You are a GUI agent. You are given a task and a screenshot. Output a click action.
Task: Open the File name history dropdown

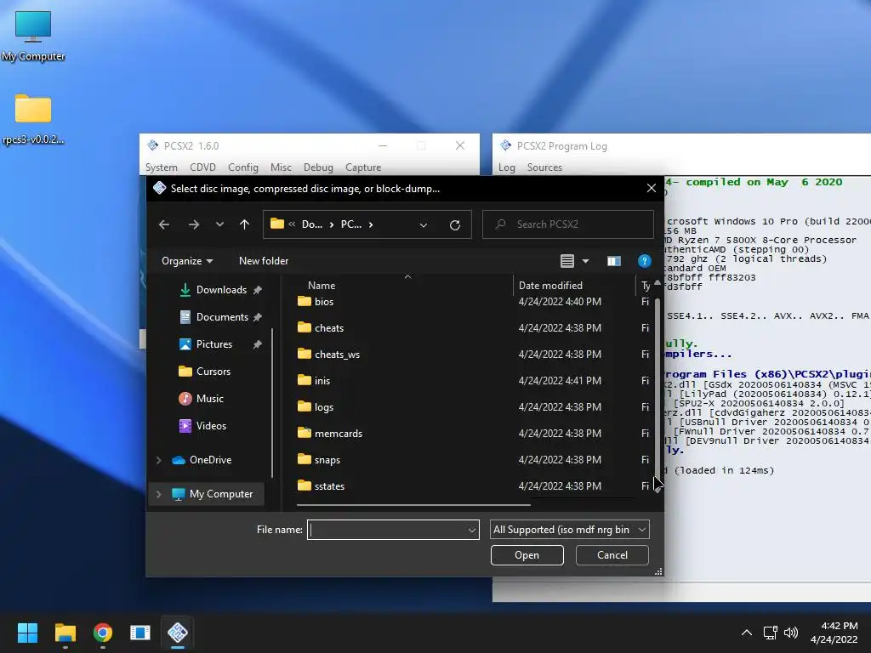[471, 531]
